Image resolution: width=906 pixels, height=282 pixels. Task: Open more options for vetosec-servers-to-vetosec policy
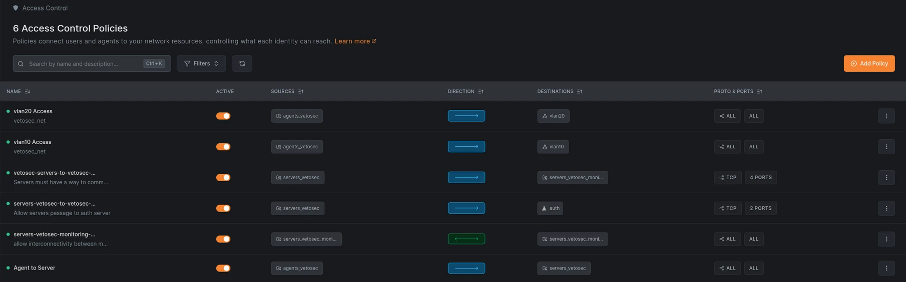886,177
